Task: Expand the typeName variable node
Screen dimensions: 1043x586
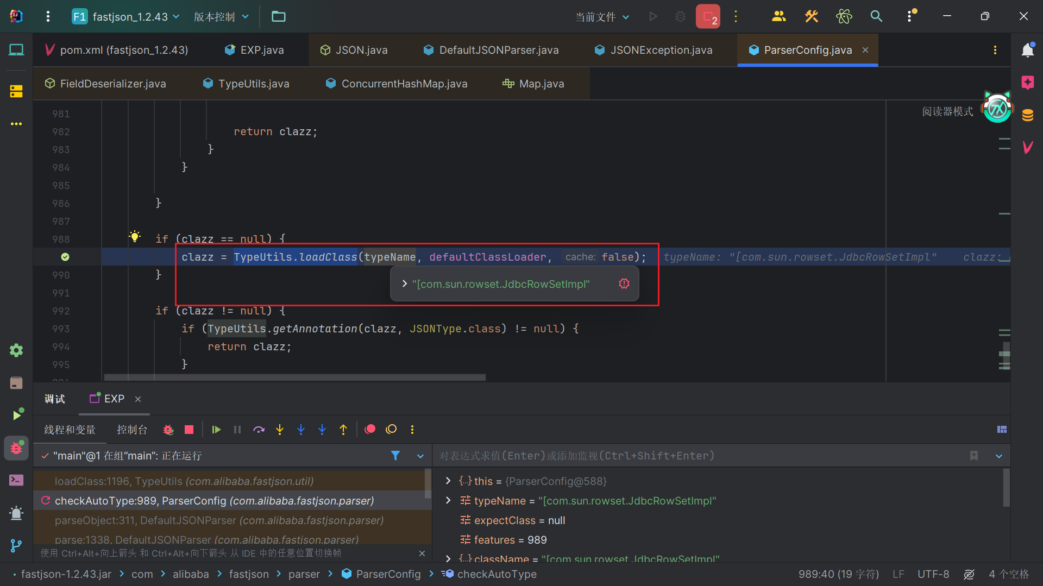Action: (x=448, y=500)
